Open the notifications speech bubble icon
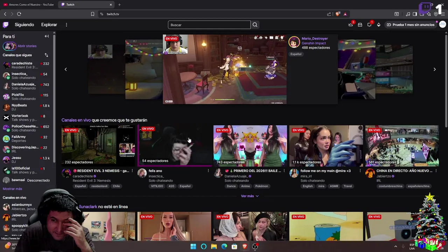448x252 pixels. [x=369, y=25]
